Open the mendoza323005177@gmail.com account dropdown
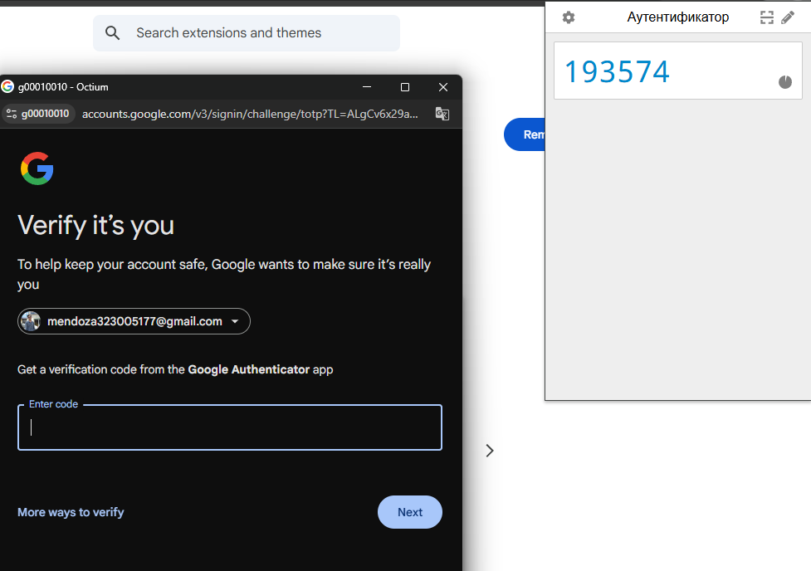811x571 pixels. (134, 321)
